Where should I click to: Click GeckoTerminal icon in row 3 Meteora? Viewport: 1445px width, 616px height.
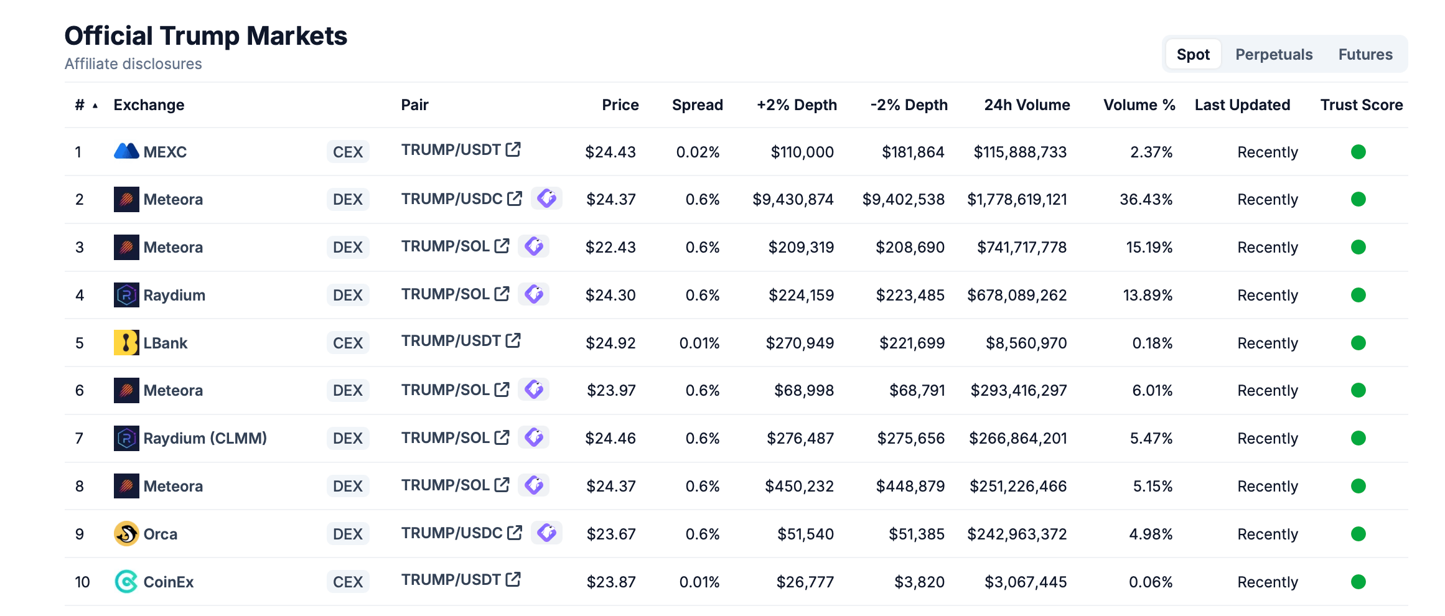534,246
